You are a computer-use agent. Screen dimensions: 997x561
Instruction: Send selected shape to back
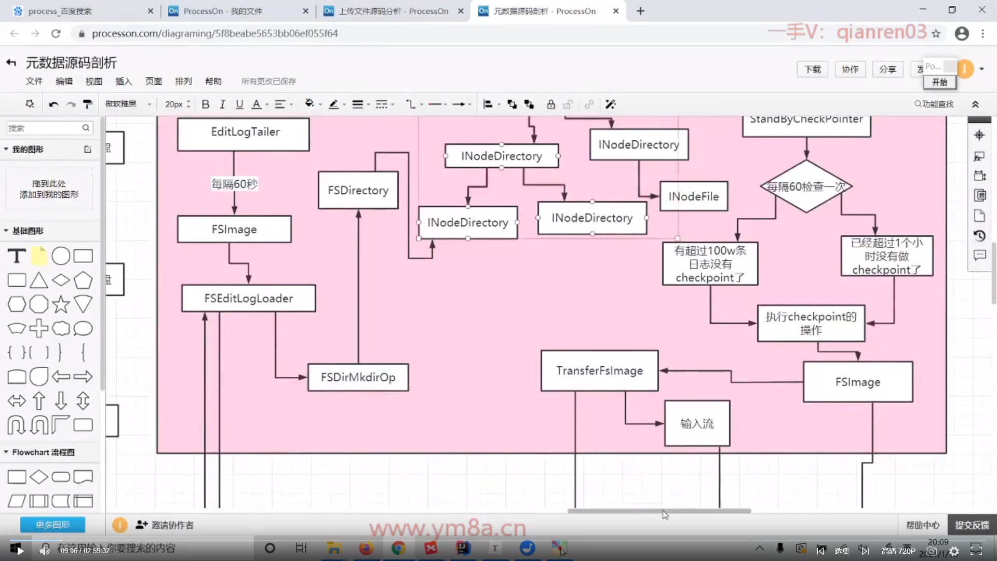click(529, 104)
